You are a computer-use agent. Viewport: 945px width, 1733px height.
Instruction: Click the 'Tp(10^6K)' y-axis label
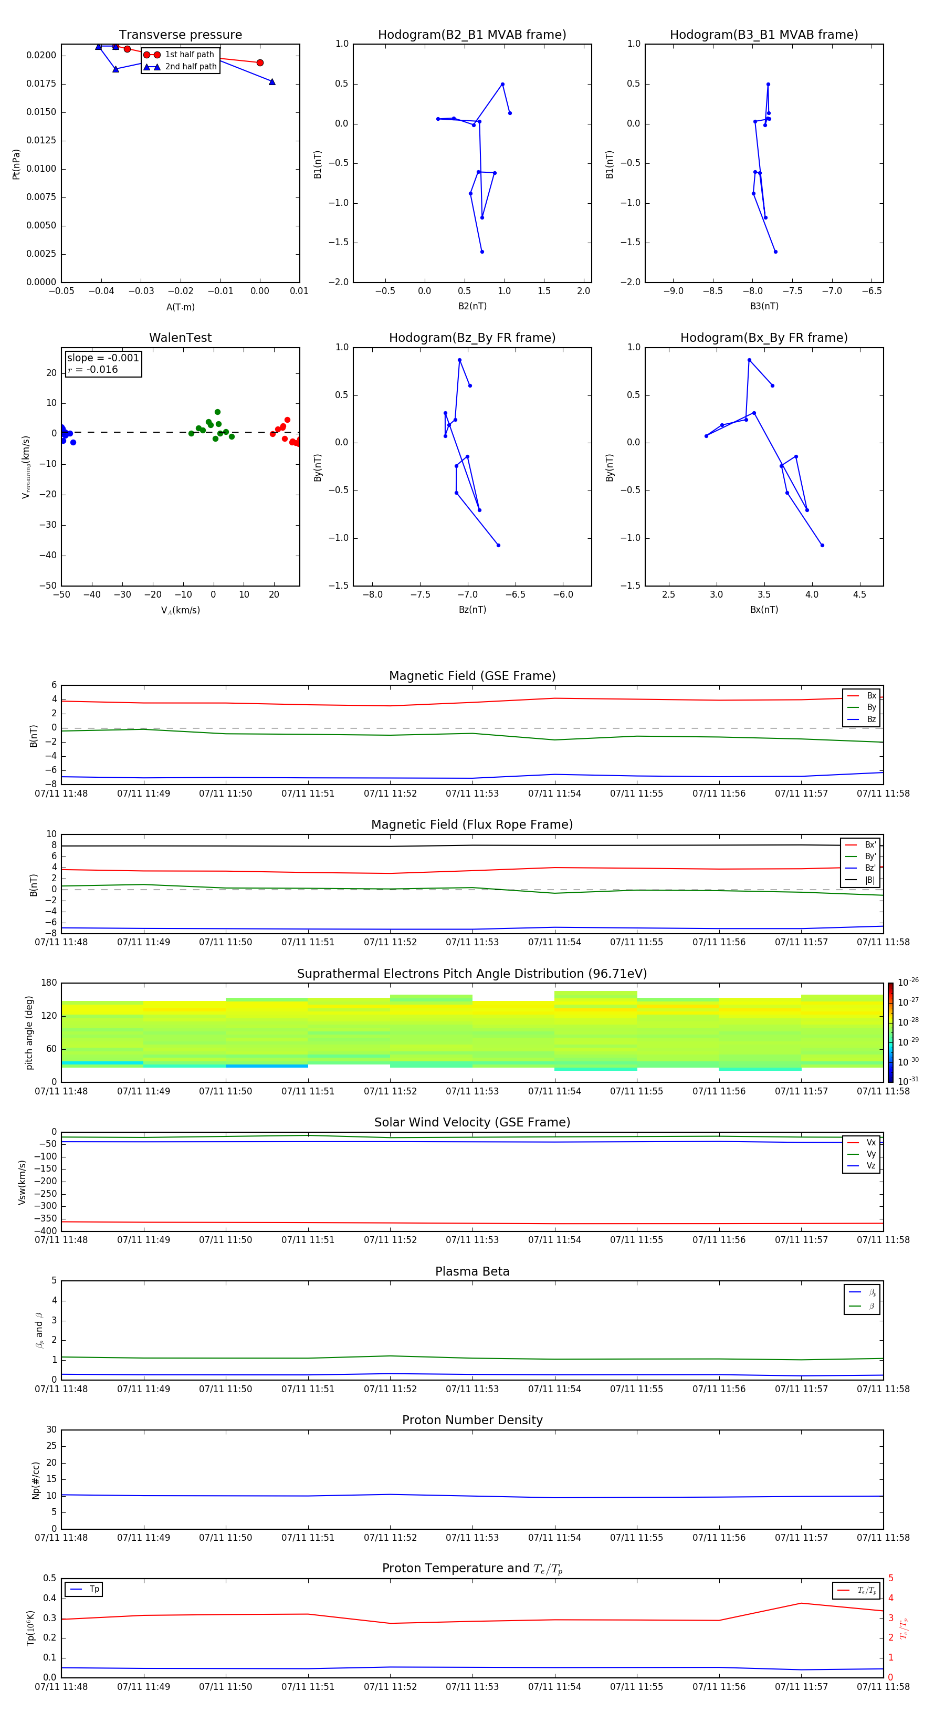(x=30, y=1628)
